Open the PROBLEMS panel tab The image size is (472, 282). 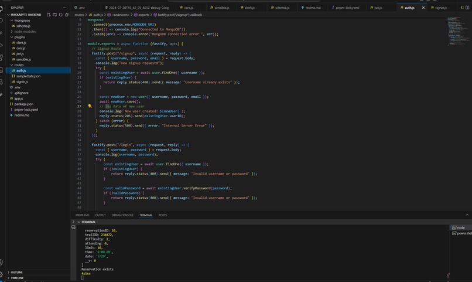pyautogui.click(x=82, y=215)
